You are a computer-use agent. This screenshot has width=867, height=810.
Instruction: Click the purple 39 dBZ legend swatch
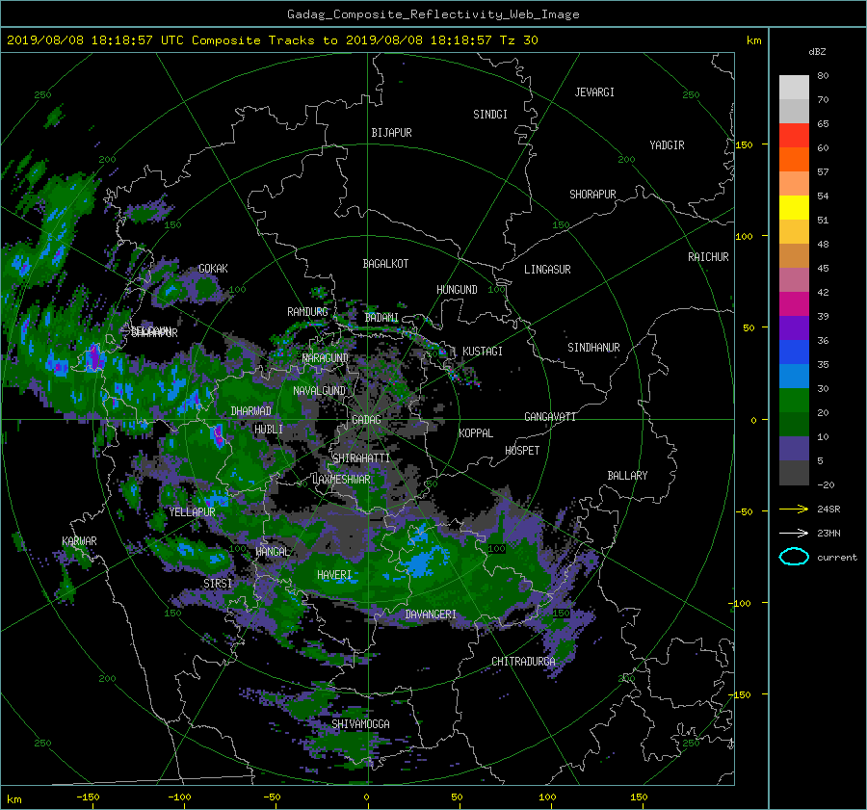[x=794, y=327]
